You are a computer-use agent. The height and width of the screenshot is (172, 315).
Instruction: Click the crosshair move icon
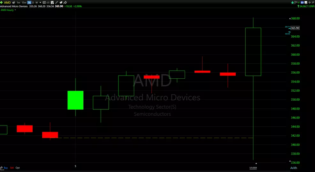point(310,3)
